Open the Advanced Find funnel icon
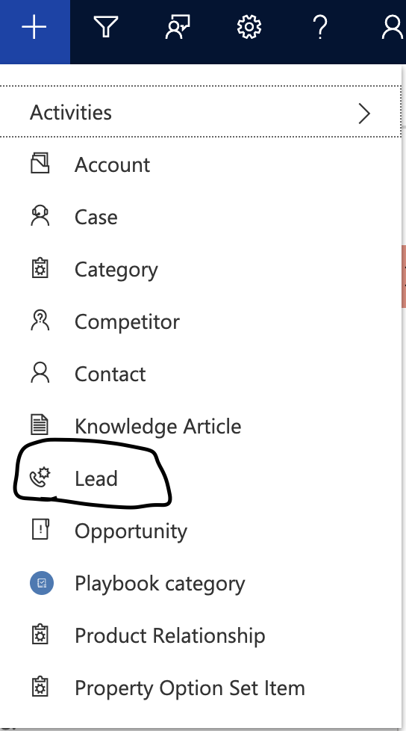The height and width of the screenshot is (731, 406). click(x=106, y=26)
